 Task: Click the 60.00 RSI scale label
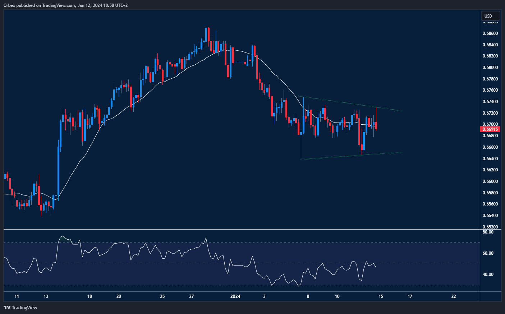click(x=488, y=253)
